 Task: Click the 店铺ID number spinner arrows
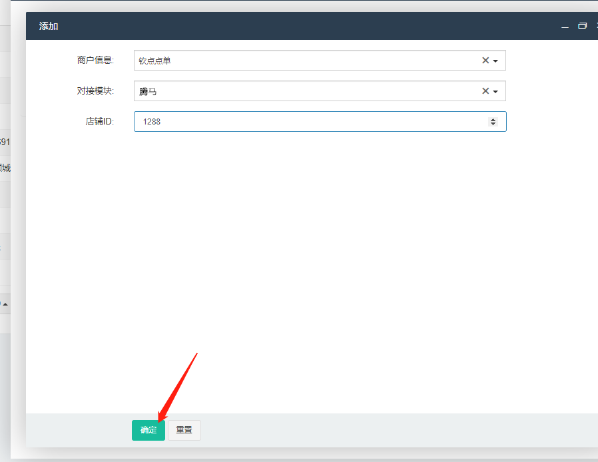point(493,122)
